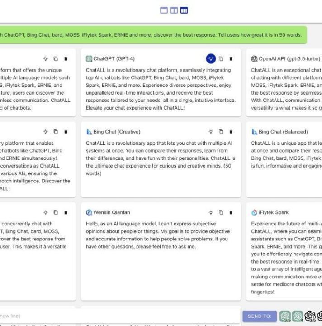
Task: Delete the ChatGPT (GPT-4) response
Action: coord(231,59)
